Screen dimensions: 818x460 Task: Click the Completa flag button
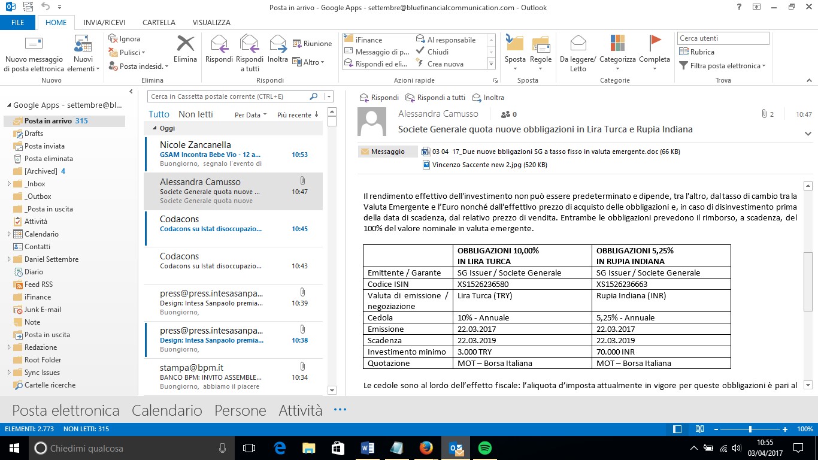[655, 54]
